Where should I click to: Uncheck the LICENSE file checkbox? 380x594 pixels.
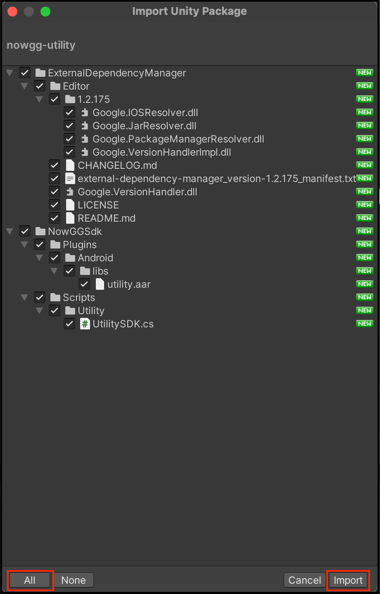point(55,205)
